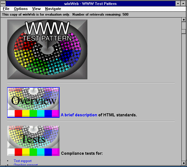
Task: Click the WWW Test Pattern logo image
Action: tap(47, 49)
